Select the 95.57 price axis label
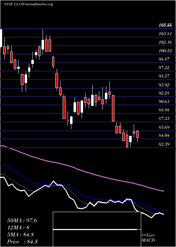This screenshot has width=176, height=247. coord(164,76)
